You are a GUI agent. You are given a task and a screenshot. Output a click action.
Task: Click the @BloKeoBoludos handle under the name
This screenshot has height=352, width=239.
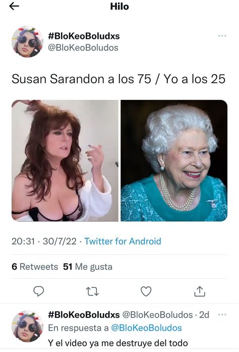tap(83, 47)
